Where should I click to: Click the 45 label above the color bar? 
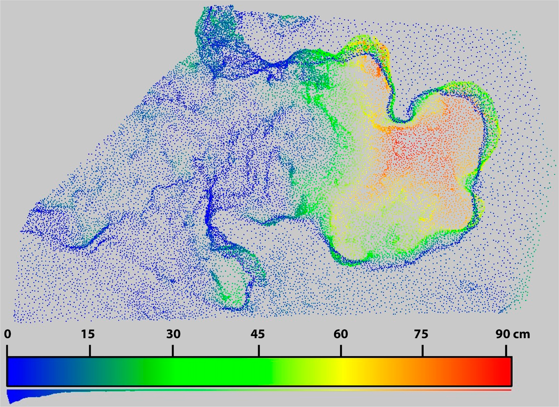[258, 334]
